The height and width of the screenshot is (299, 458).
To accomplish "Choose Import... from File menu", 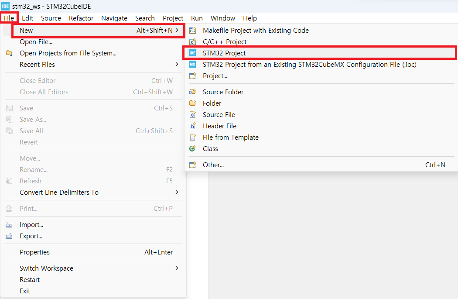I will (x=93, y=225).
